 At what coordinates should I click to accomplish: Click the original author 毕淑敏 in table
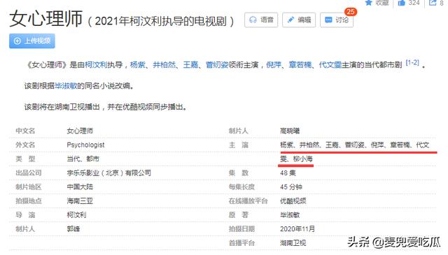[x=290, y=214]
